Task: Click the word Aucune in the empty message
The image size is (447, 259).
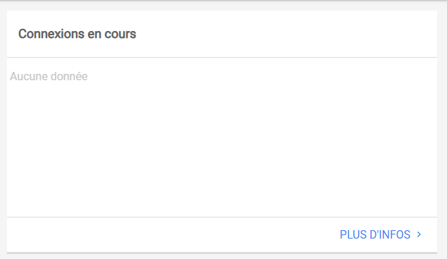Action: click(x=29, y=76)
